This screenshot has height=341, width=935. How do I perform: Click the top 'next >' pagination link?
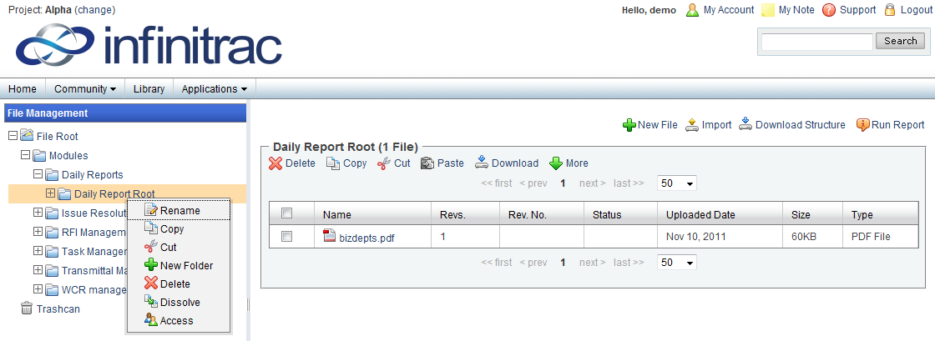pos(592,183)
